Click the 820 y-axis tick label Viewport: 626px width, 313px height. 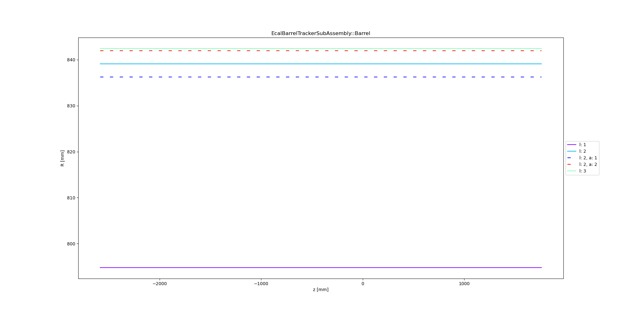(x=71, y=152)
